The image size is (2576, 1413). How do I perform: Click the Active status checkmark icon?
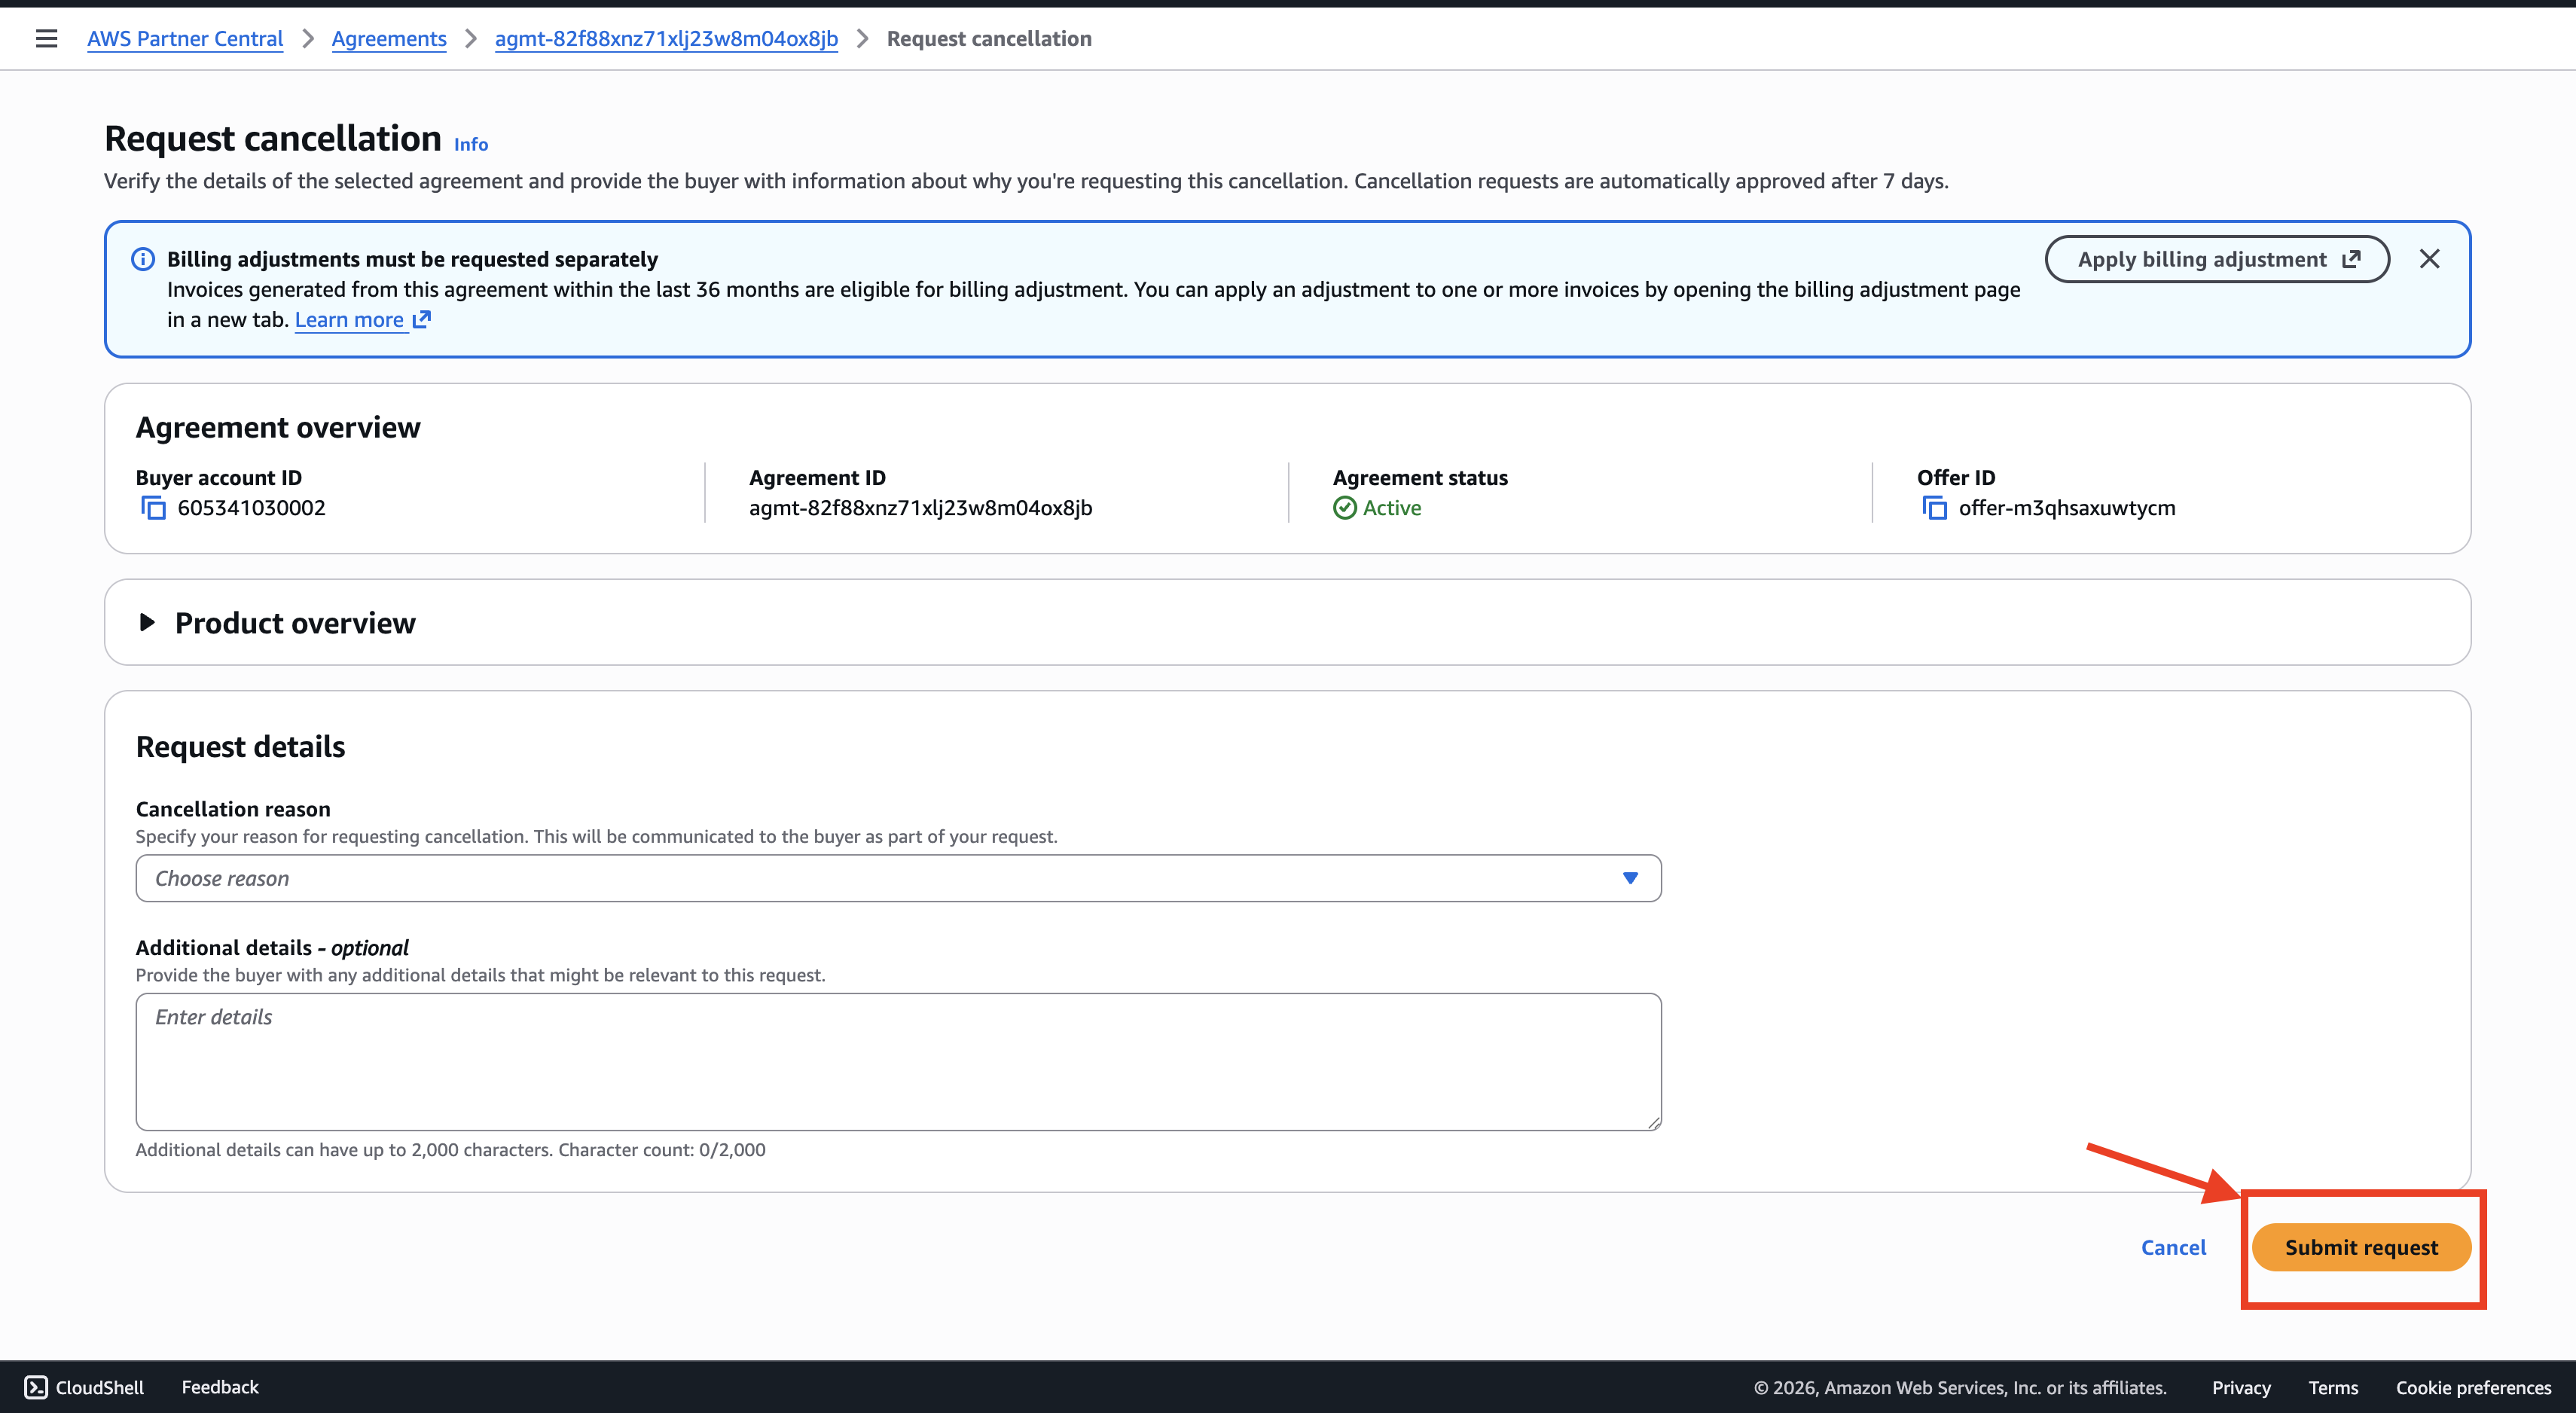[1345, 508]
